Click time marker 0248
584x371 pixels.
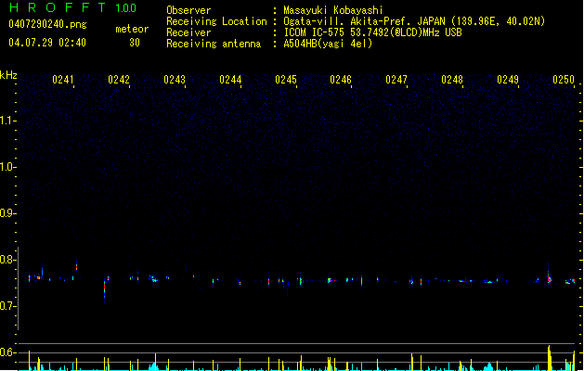pos(452,80)
